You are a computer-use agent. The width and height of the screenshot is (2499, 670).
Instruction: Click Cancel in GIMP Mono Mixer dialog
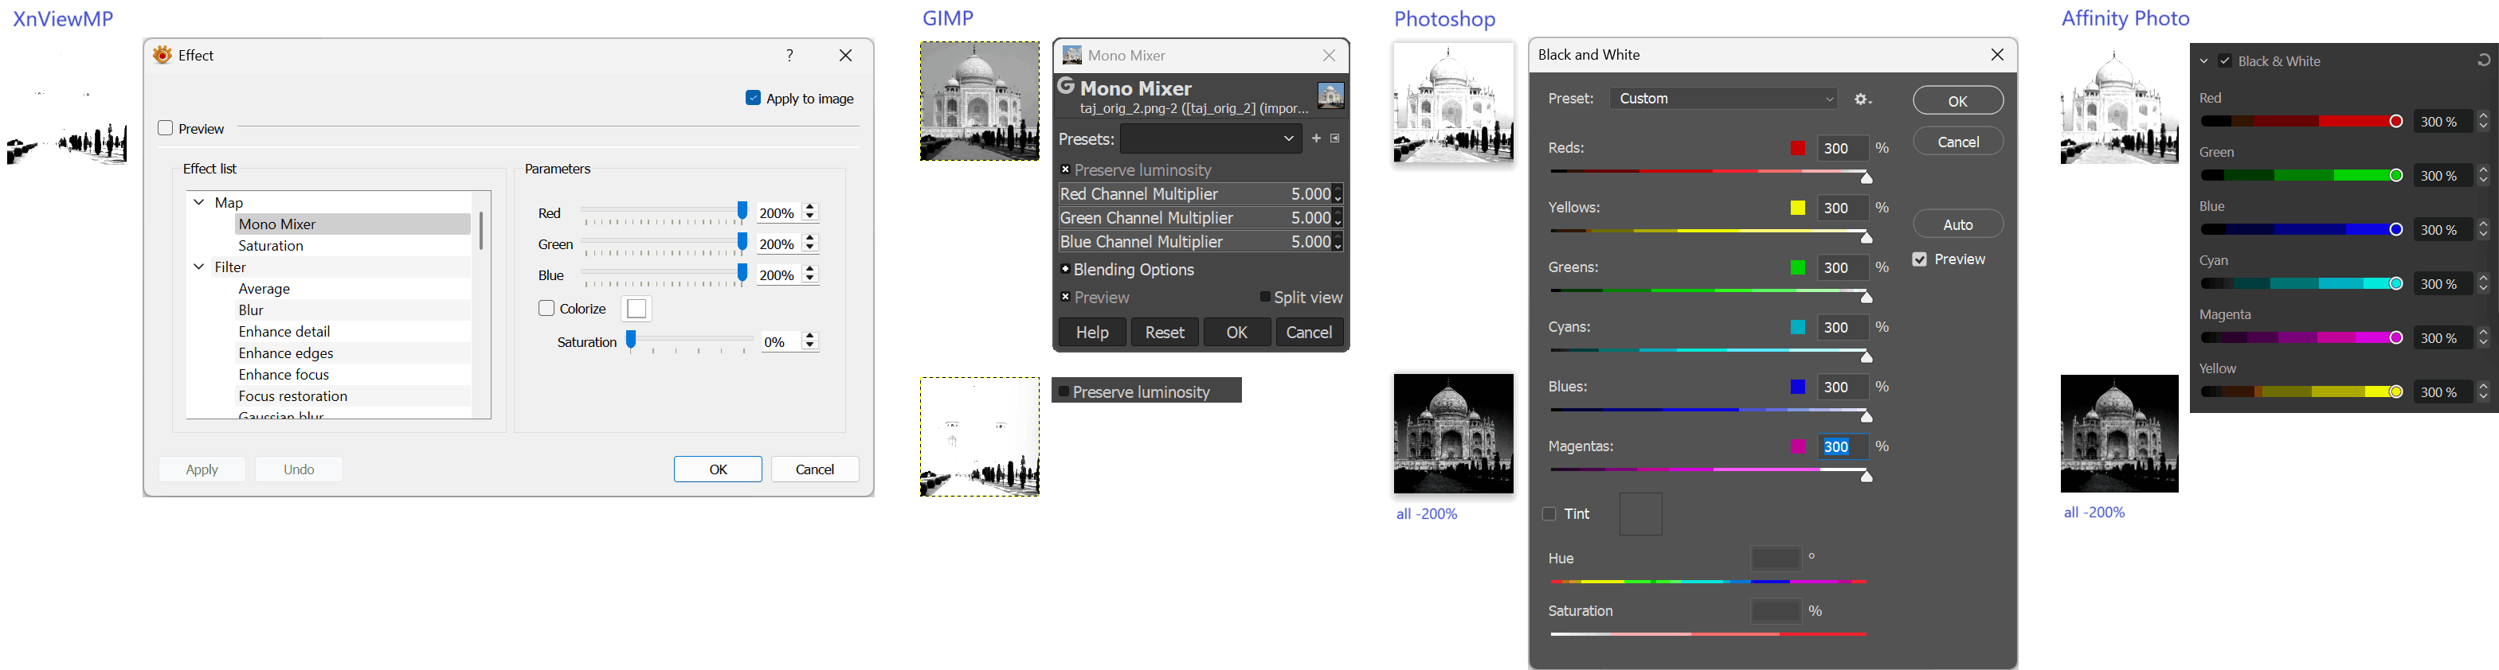pyautogui.click(x=1309, y=332)
